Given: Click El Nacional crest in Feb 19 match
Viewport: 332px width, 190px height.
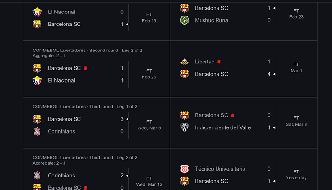Looking at the screenshot, I should pyautogui.click(x=37, y=12).
